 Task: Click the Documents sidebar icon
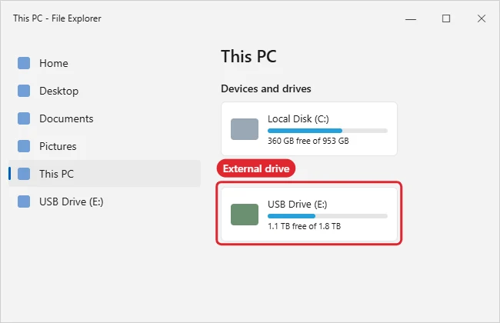pyautogui.click(x=24, y=118)
